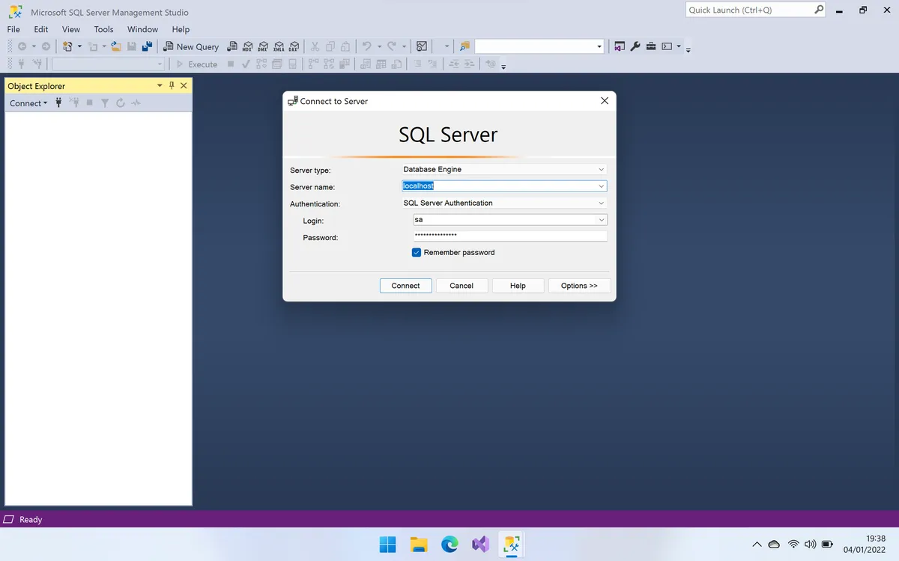Open a new DMX query

pos(263,46)
